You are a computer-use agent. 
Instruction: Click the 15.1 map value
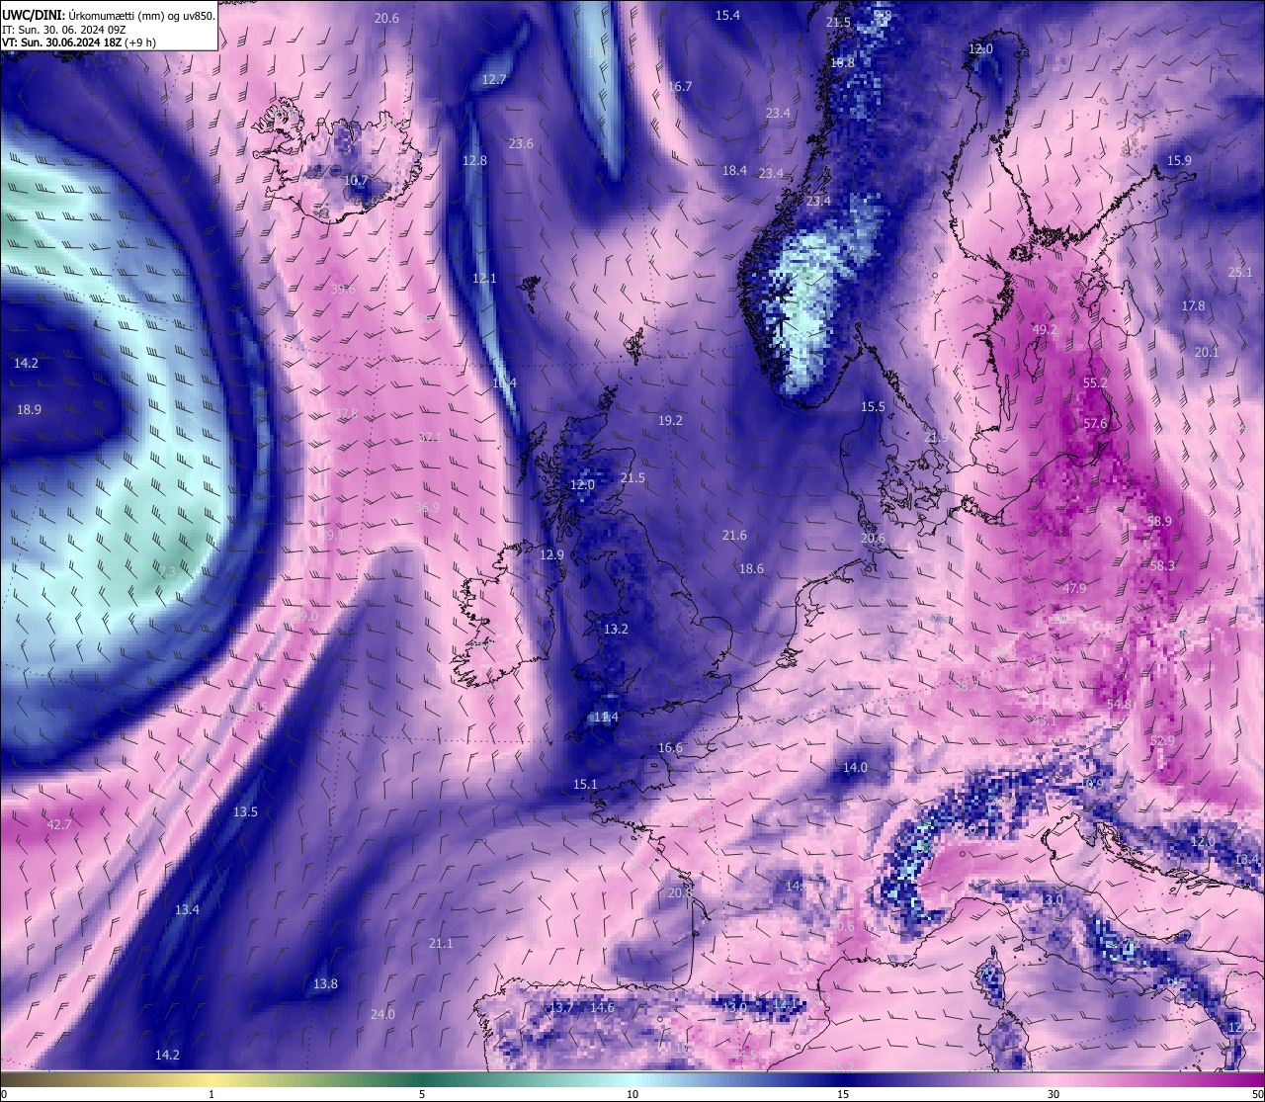(x=585, y=784)
